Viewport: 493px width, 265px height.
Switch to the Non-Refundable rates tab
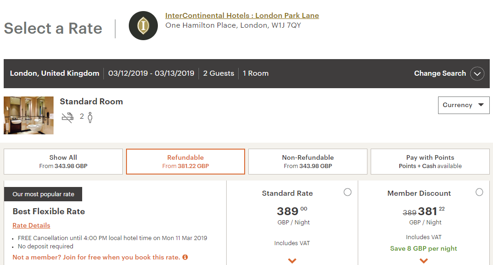(x=308, y=162)
